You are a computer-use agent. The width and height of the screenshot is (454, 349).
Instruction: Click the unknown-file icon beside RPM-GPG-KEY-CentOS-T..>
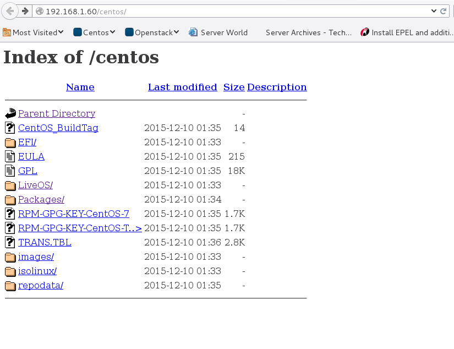tap(10, 228)
